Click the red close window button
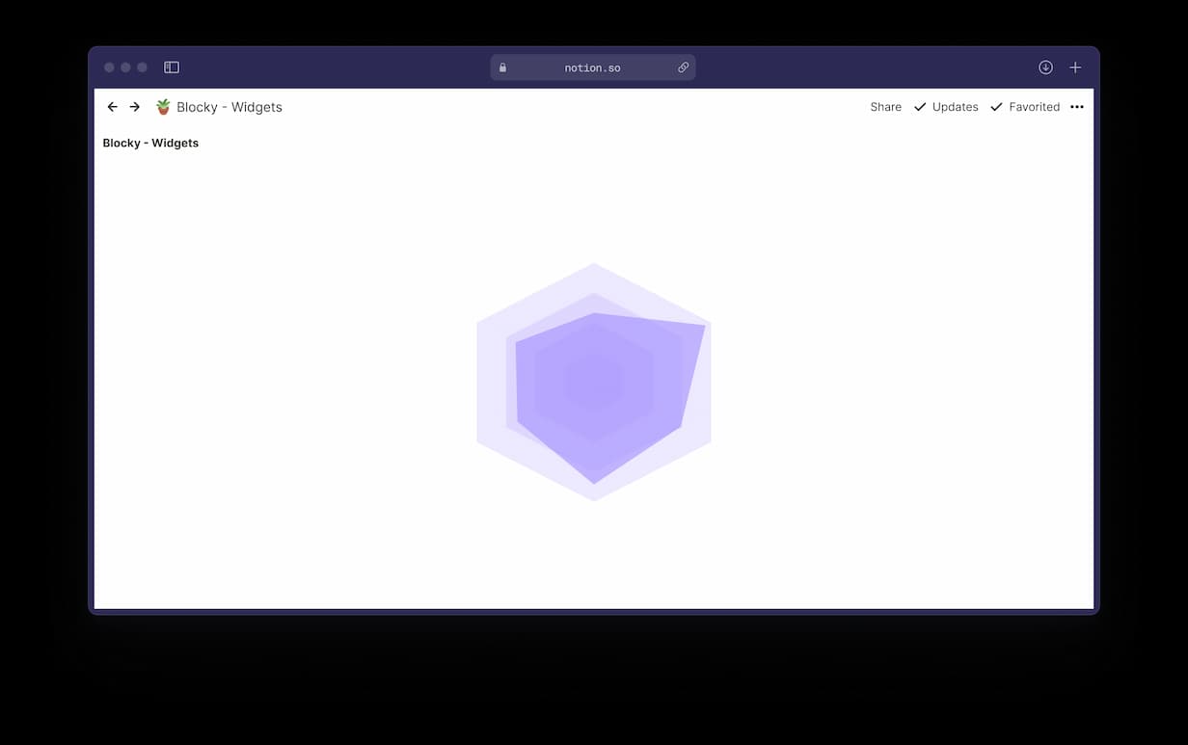 pos(109,67)
